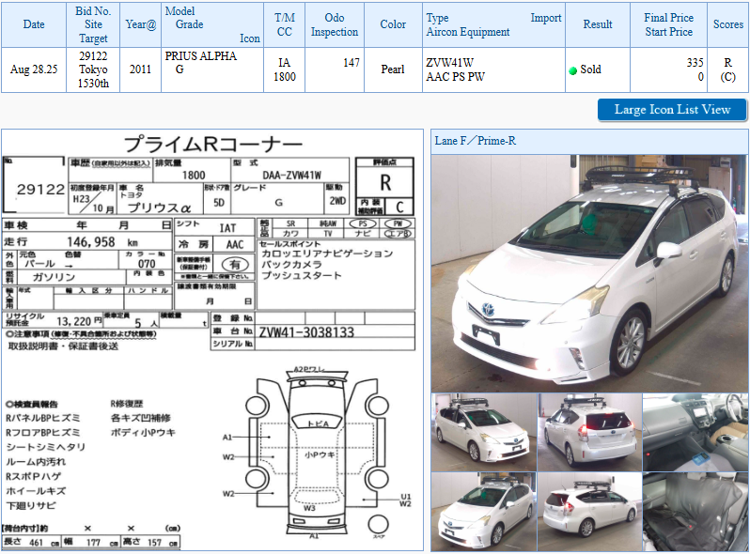Click the PRIUS ALPHA model cell
Screen dimensions: 750x554
pos(201,56)
